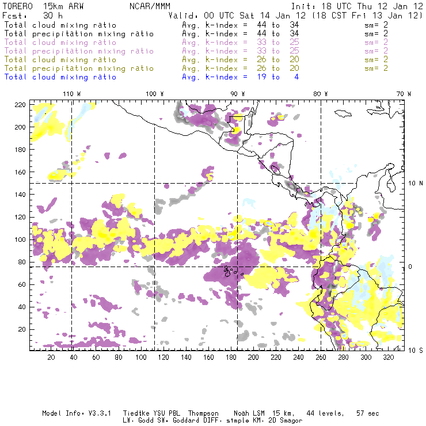Select the "Fcst: 30 h" forecast hour text
Screen dimensions: 426x426
[33, 16]
